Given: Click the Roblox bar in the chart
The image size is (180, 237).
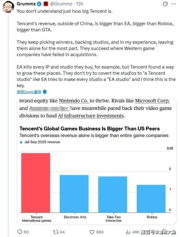Looking at the screenshot, I should pyautogui.click(x=151, y=198).
